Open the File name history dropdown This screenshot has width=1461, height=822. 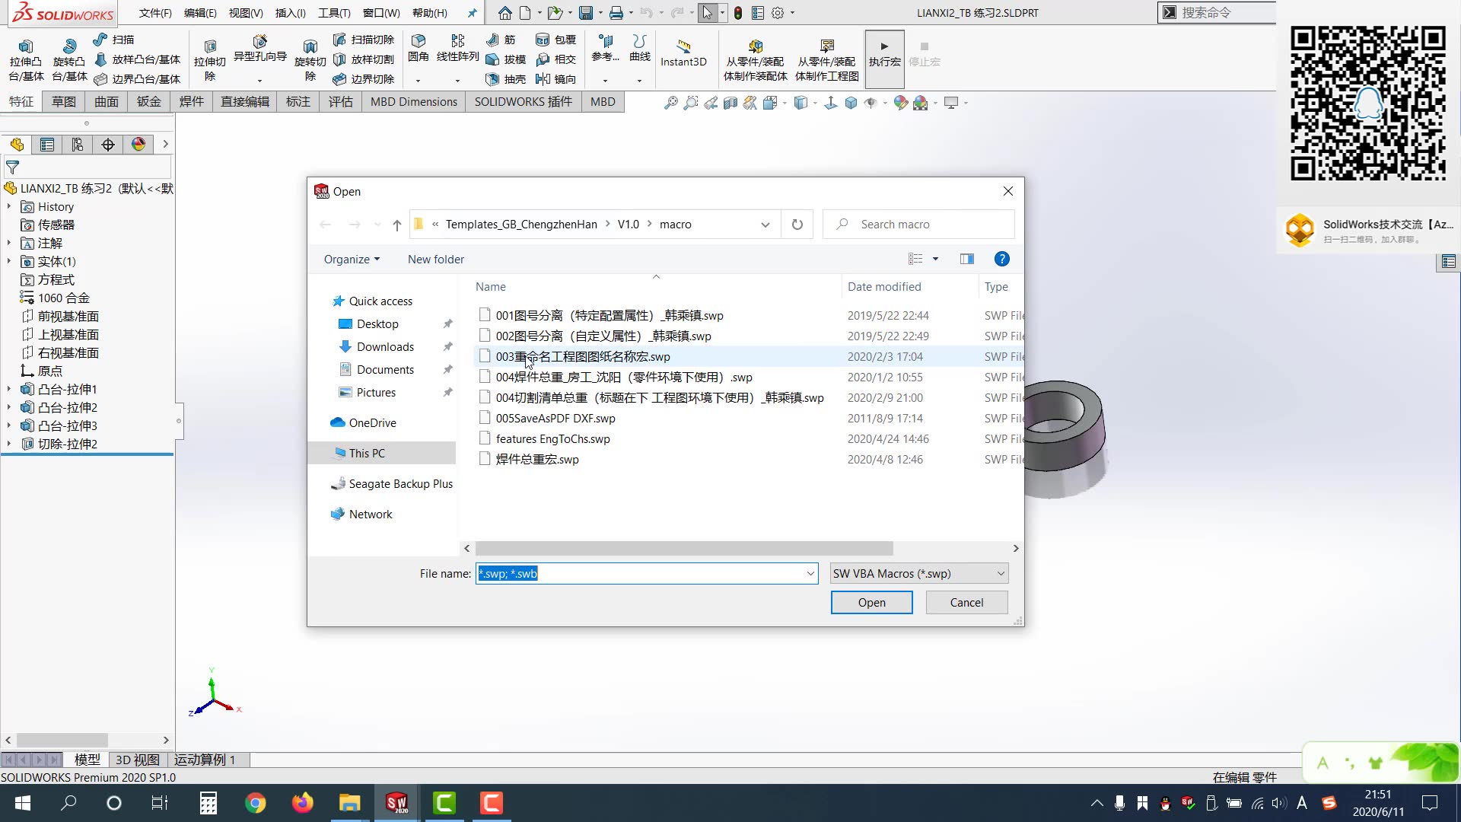click(x=810, y=574)
